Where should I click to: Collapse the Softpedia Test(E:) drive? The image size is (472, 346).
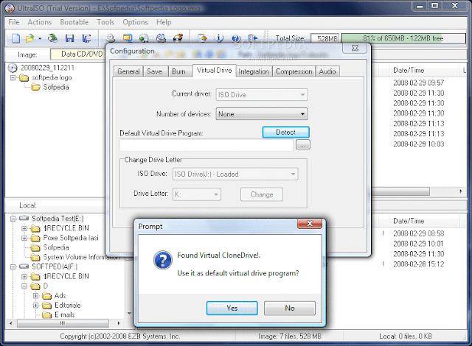click(x=13, y=219)
